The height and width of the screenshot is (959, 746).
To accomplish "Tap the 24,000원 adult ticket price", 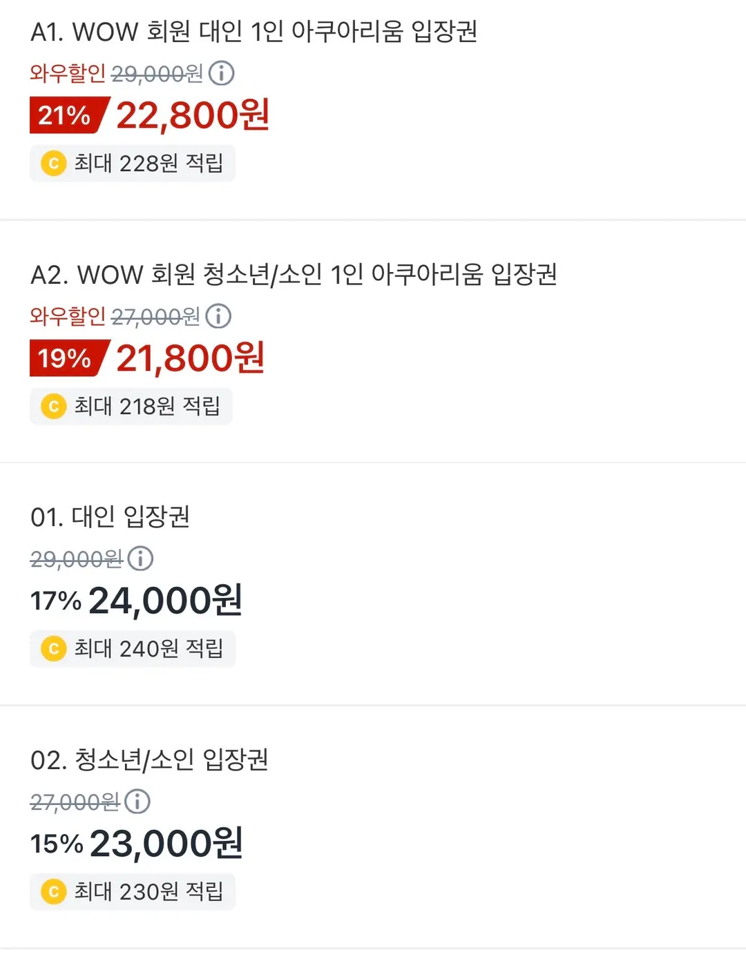I will tap(166, 601).
